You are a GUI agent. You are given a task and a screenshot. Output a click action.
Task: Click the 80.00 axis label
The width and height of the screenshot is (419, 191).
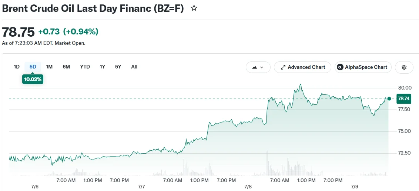coord(404,88)
